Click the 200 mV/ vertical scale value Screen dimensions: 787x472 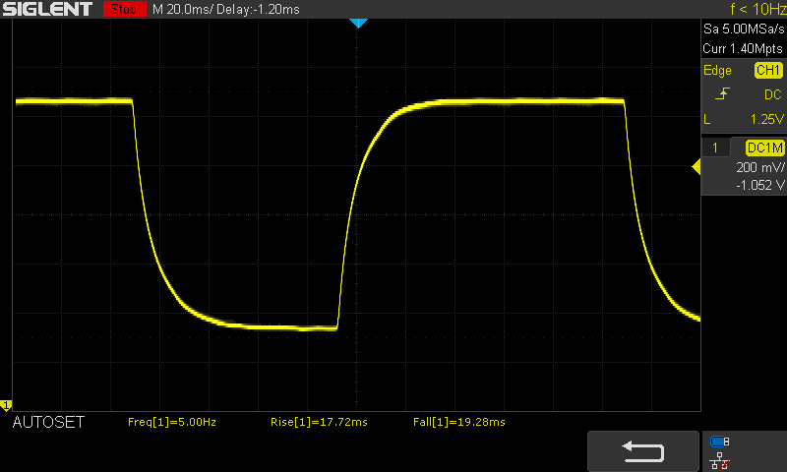tap(759, 167)
